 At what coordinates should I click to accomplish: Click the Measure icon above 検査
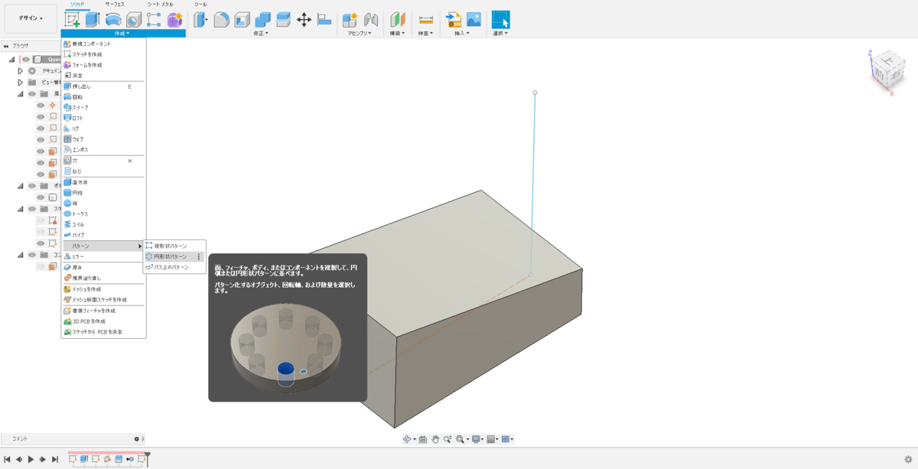tap(426, 20)
